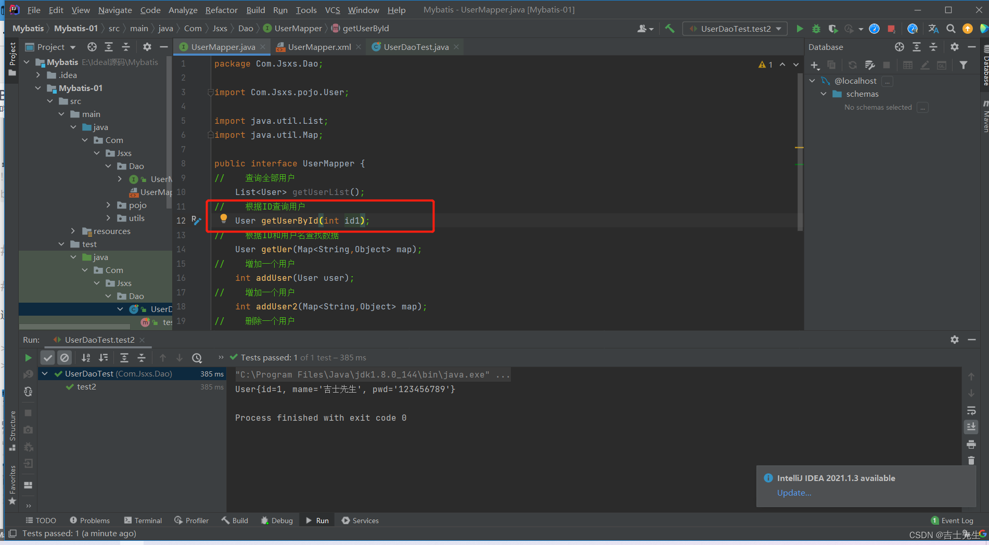Image resolution: width=989 pixels, height=545 pixels.
Task: Open the Problems tool window
Action: (90, 521)
